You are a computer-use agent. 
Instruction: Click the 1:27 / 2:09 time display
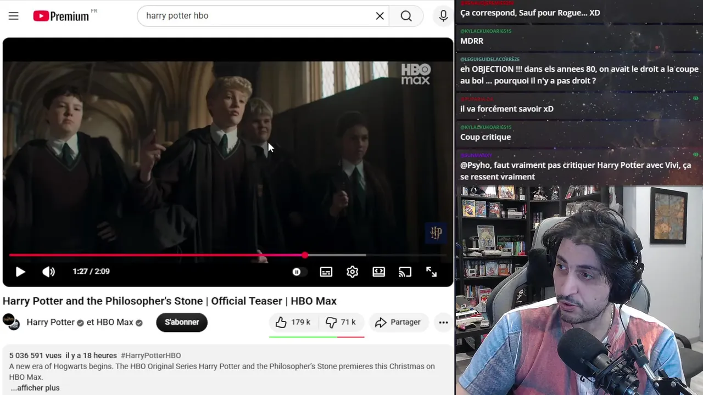(91, 272)
